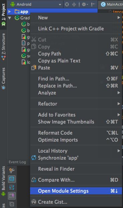This screenshot has height=208, width=123.
Task: Toggle scroll to end icon in Event Log
Action: (x=12, y=196)
